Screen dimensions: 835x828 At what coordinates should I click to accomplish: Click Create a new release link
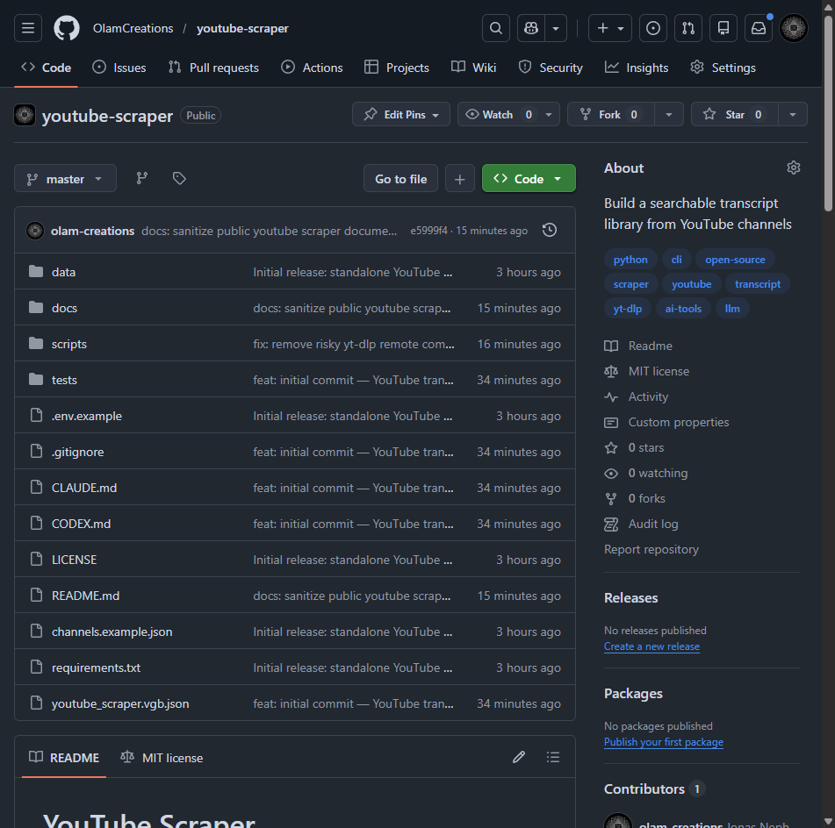pos(651,646)
